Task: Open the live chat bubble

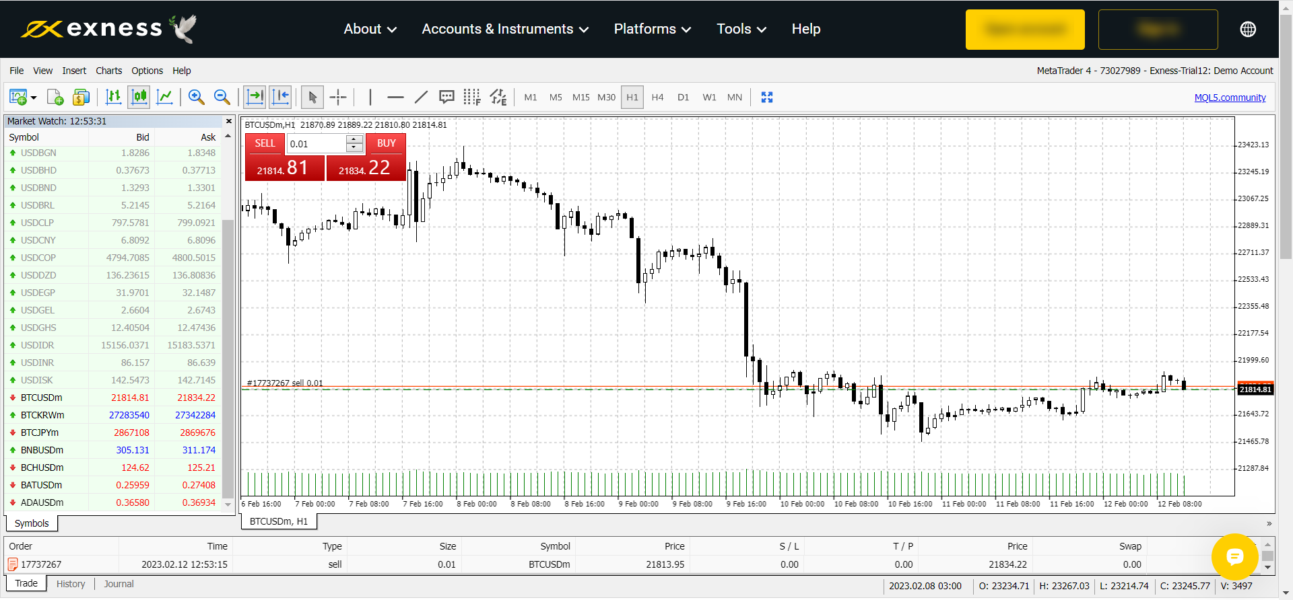Action: click(x=1234, y=556)
